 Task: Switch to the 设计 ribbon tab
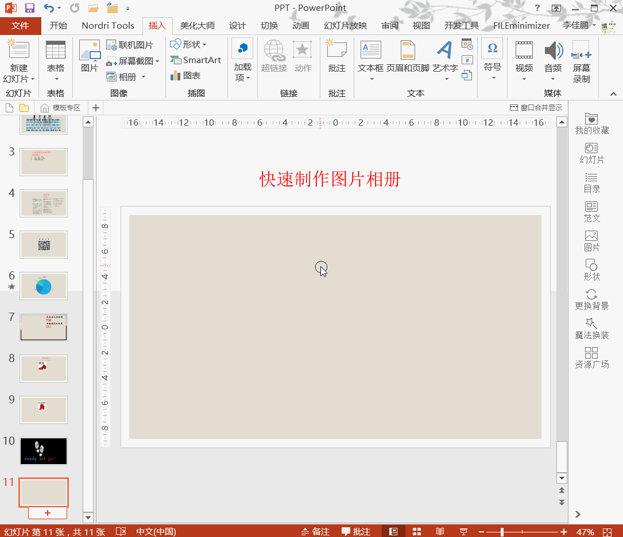[237, 26]
